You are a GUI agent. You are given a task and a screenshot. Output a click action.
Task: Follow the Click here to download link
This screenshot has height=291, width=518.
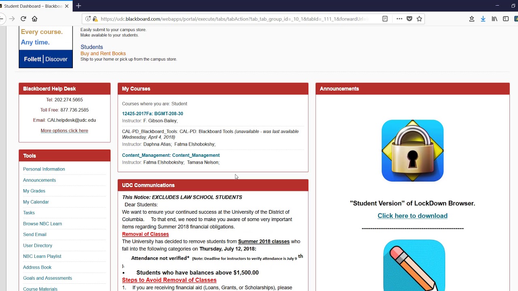click(x=412, y=216)
